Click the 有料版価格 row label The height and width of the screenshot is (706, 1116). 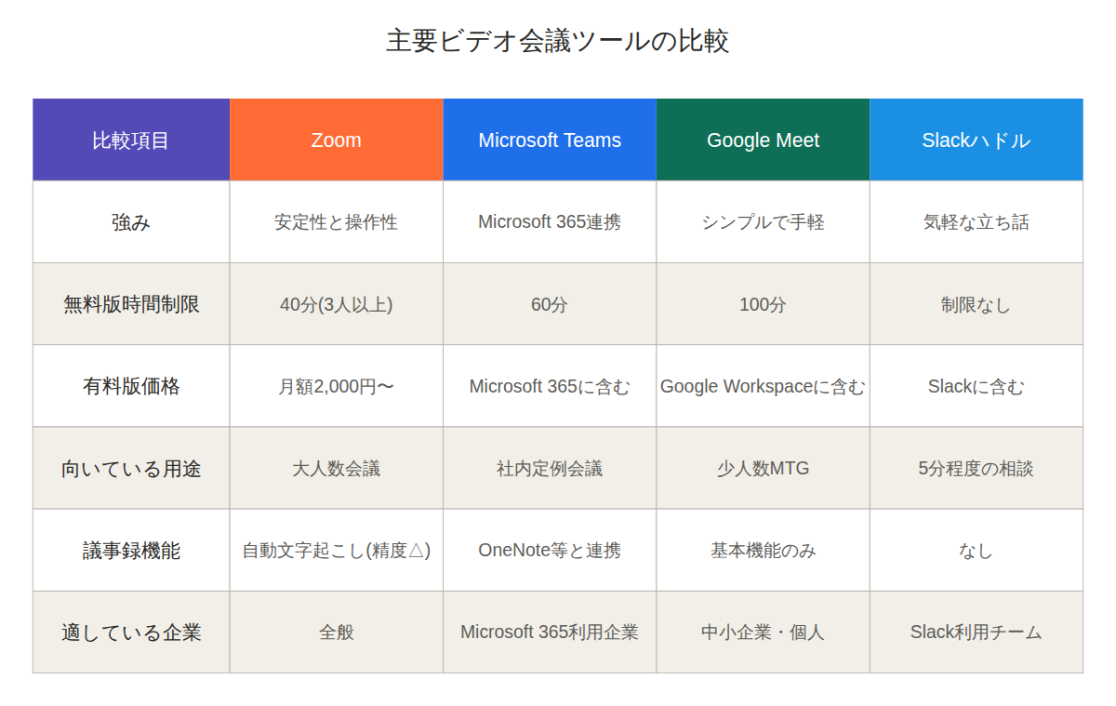point(131,386)
